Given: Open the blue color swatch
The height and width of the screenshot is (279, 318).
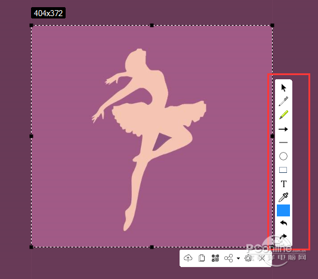Looking at the screenshot, I should [x=283, y=210].
